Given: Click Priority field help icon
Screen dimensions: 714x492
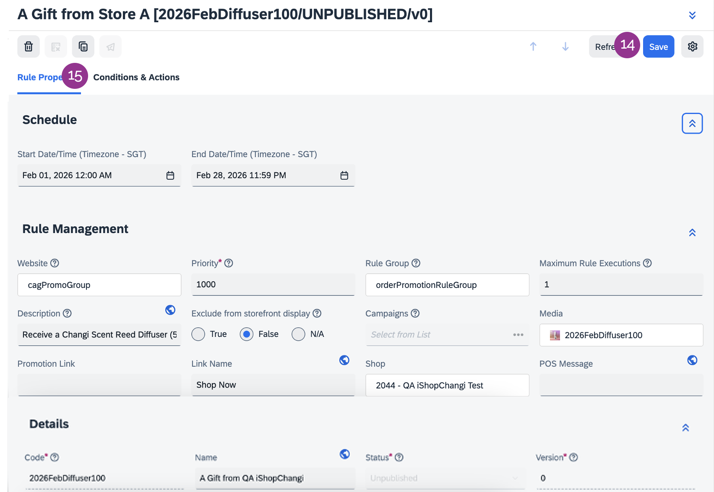Looking at the screenshot, I should coord(229,263).
